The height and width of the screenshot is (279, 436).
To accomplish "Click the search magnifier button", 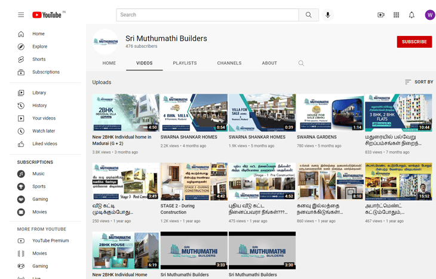I will pyautogui.click(x=309, y=15).
